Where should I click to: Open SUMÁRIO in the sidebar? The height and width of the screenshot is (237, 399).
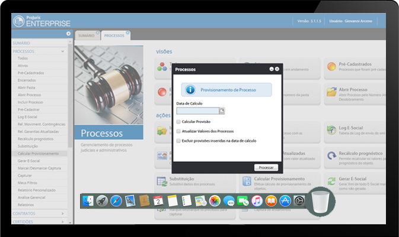point(21,43)
